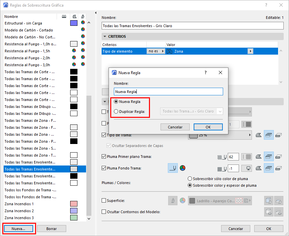The image size is (289, 236).
Task: Enable Ocultar Contornos del Modelo checkbox
Action: click(x=104, y=212)
